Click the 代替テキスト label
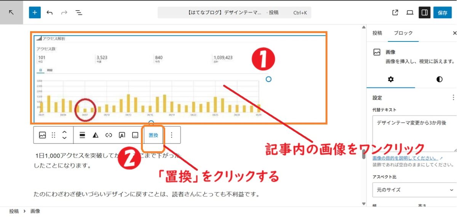Viewport: 457px width, 217px height. (x=384, y=110)
